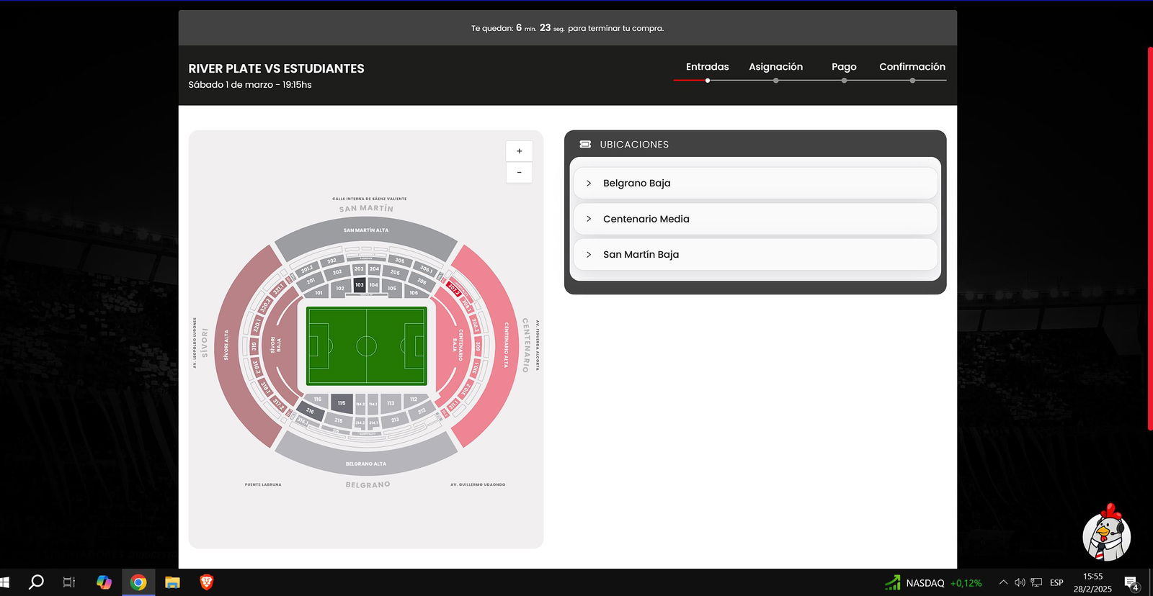The height and width of the screenshot is (596, 1153).
Task: Expand the San Martín Baja location
Action: click(755, 254)
